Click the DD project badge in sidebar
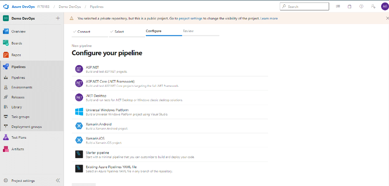The image size is (389, 186). (x=6, y=18)
